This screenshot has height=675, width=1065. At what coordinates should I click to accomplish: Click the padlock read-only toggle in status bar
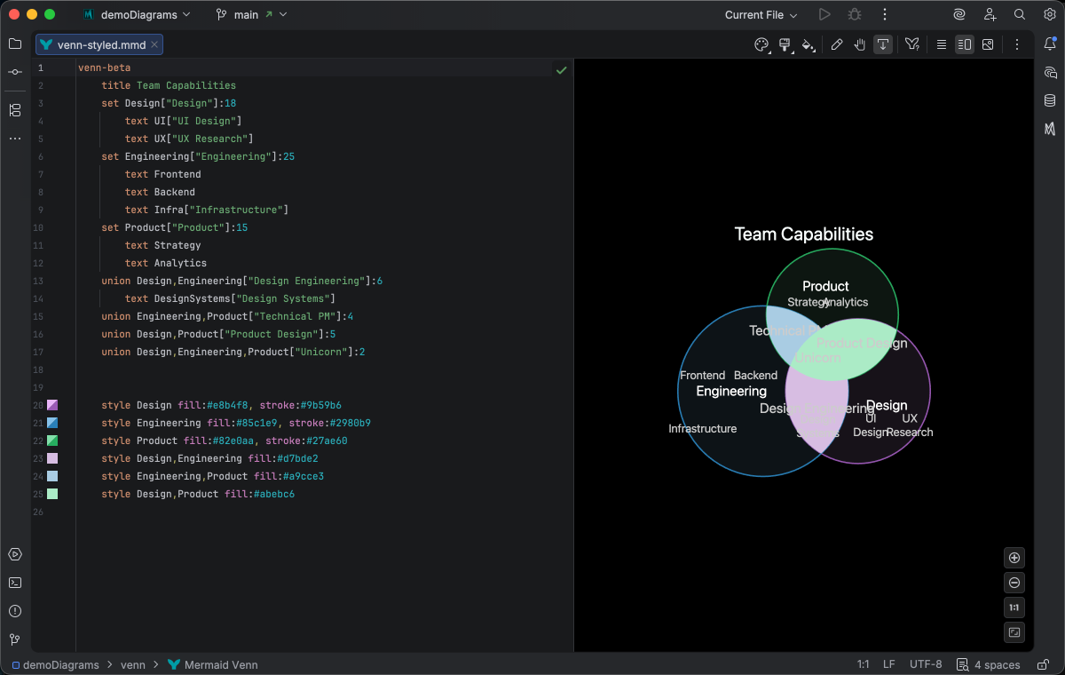[x=1042, y=664]
